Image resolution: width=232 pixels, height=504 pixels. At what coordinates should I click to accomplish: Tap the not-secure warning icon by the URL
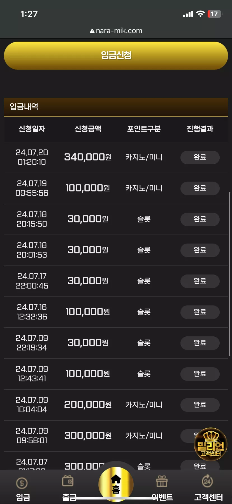pyautogui.click(x=92, y=31)
